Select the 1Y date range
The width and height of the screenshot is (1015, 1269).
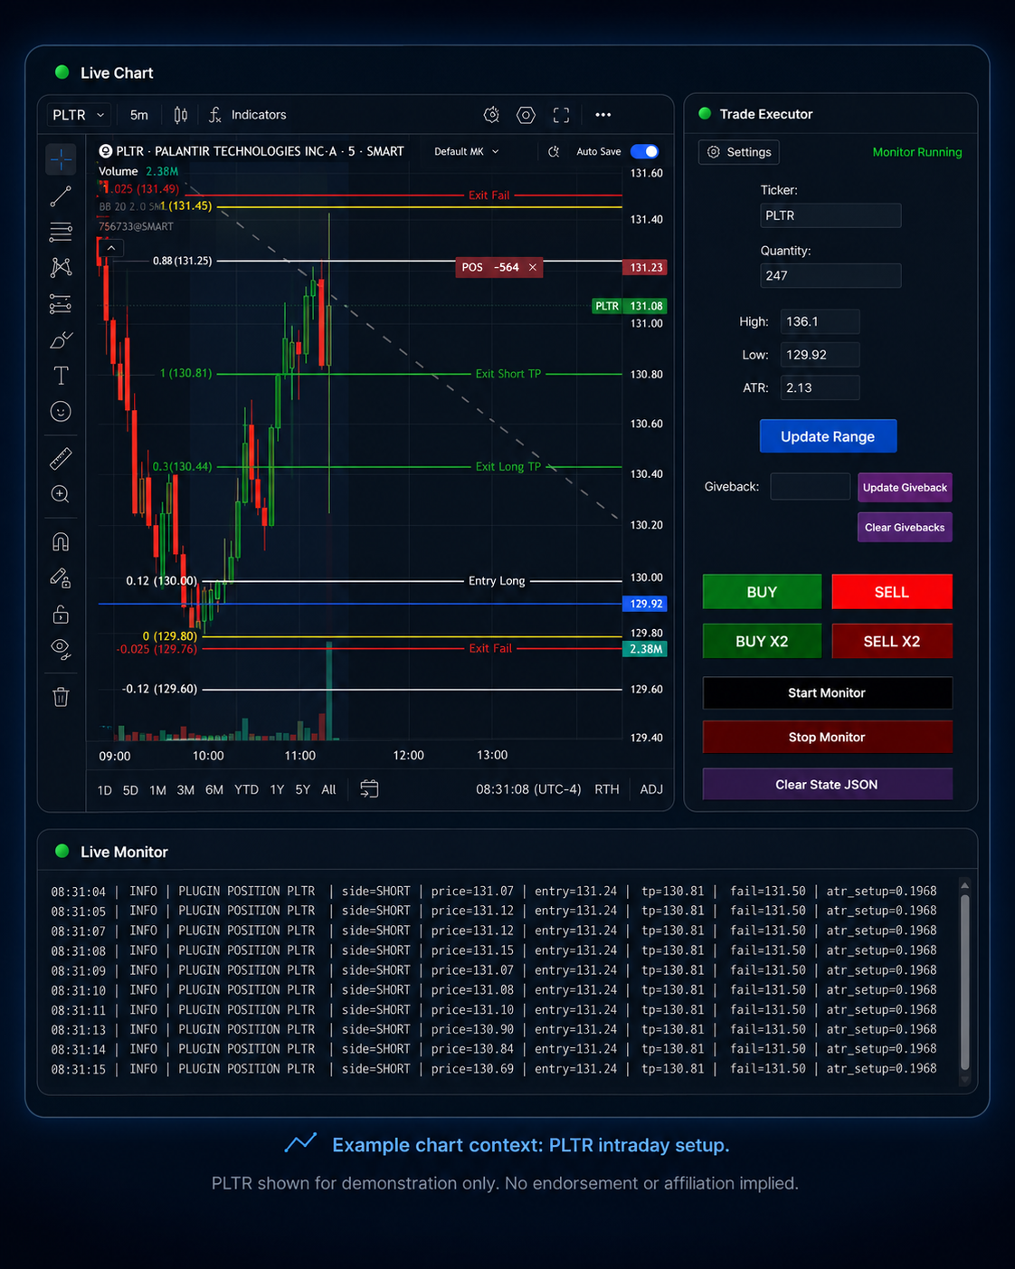coord(277,790)
